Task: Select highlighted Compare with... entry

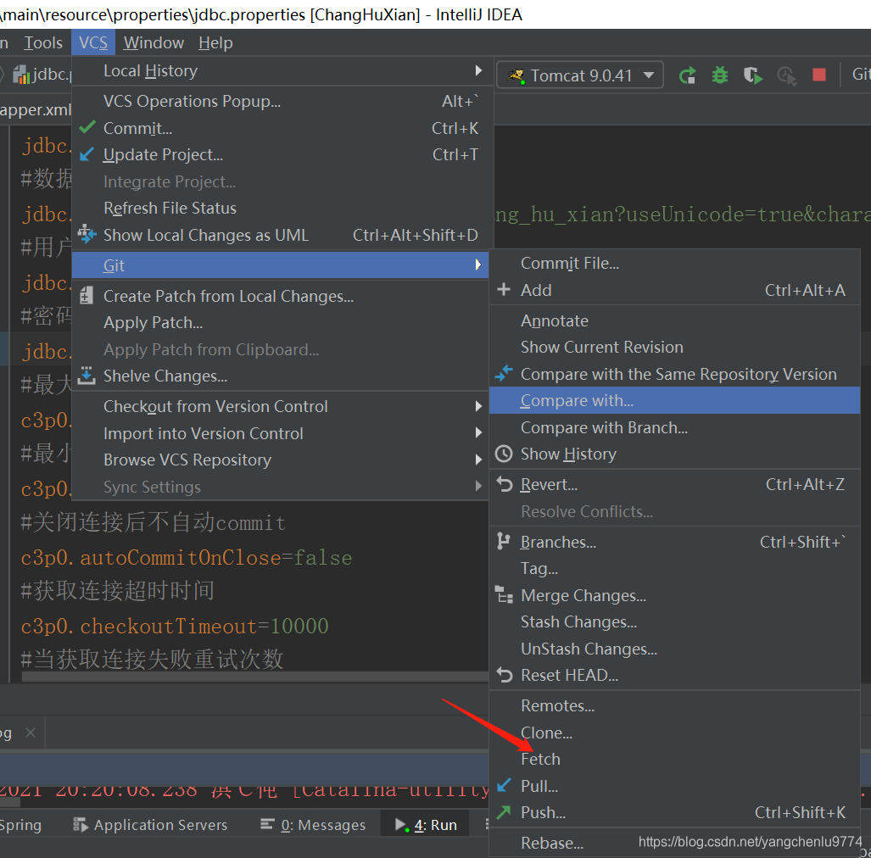Action: point(675,400)
